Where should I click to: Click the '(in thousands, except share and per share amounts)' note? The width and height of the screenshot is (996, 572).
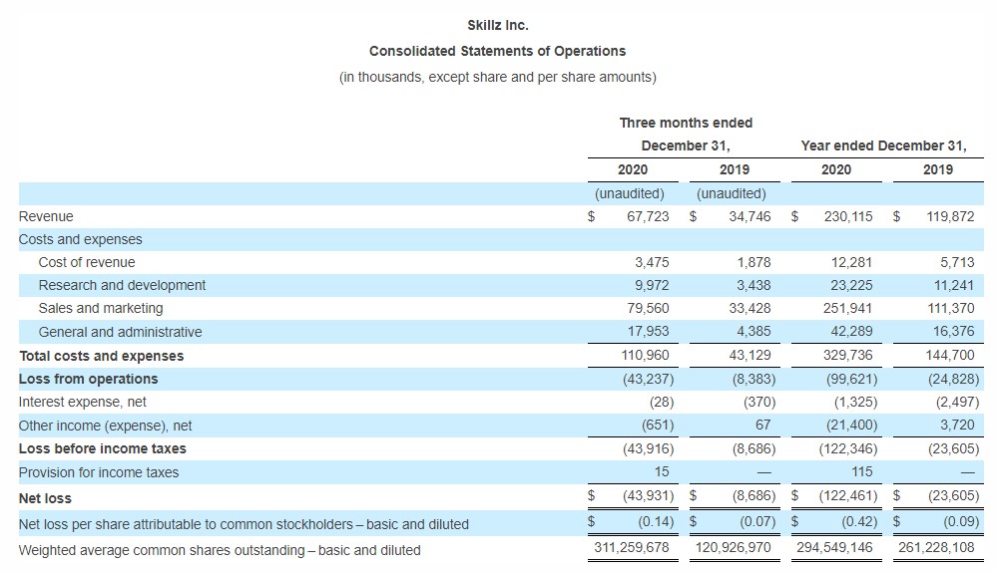coord(497,78)
